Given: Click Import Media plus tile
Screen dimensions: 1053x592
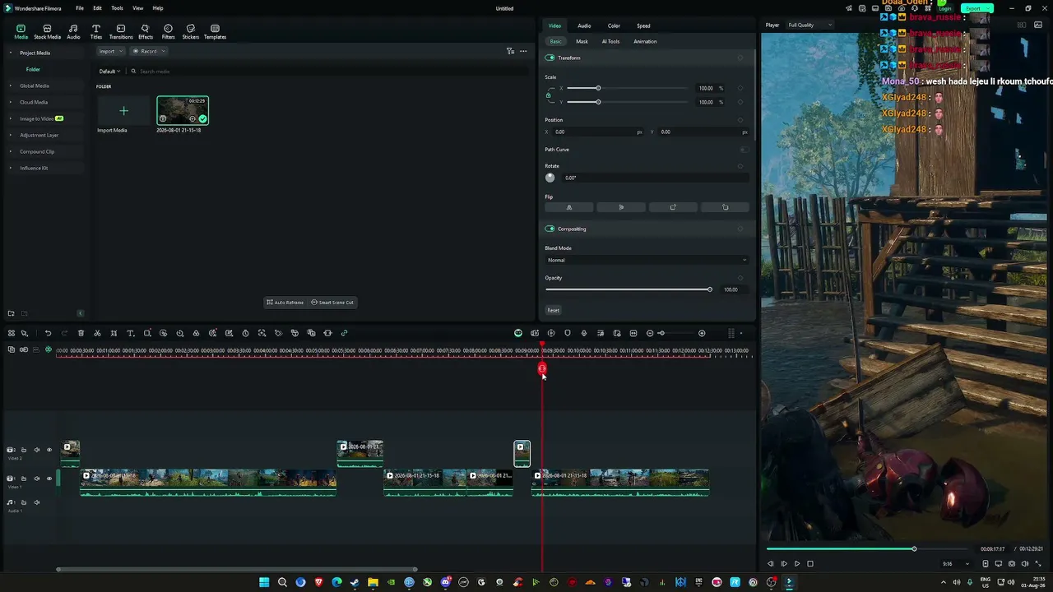Looking at the screenshot, I should [x=123, y=111].
